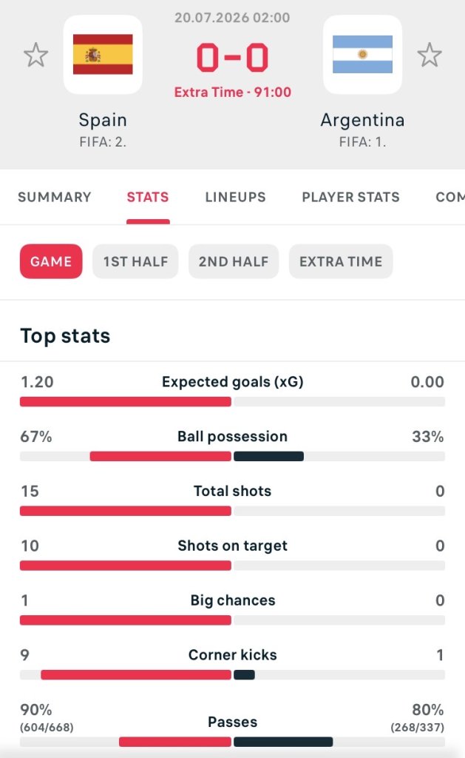The width and height of the screenshot is (465, 758).
Task: Open the Spain flag team badge
Action: tap(103, 54)
